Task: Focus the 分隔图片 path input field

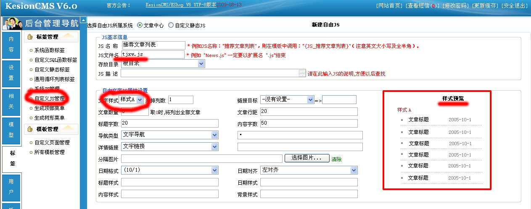Action: click(x=201, y=159)
